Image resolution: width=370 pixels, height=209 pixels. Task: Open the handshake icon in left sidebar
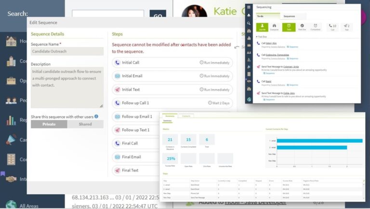(11, 179)
